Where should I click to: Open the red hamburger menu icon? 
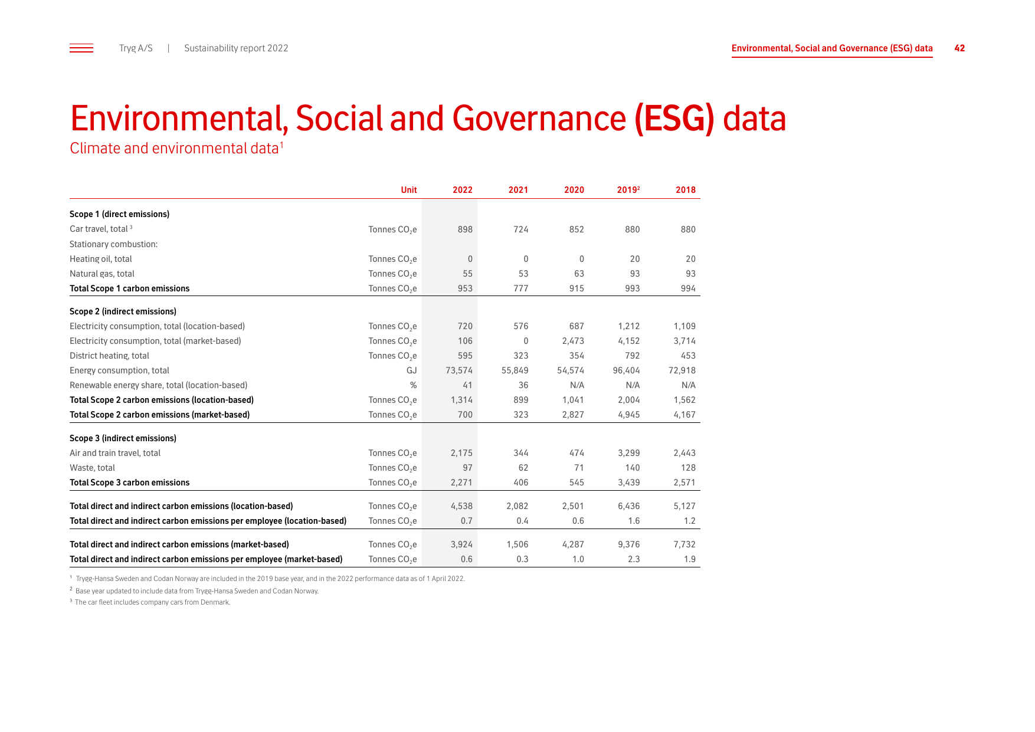[81, 48]
